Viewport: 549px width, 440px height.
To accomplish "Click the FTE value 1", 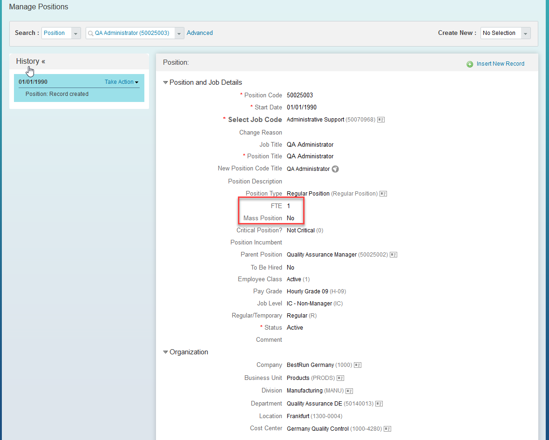I will tap(289, 206).
